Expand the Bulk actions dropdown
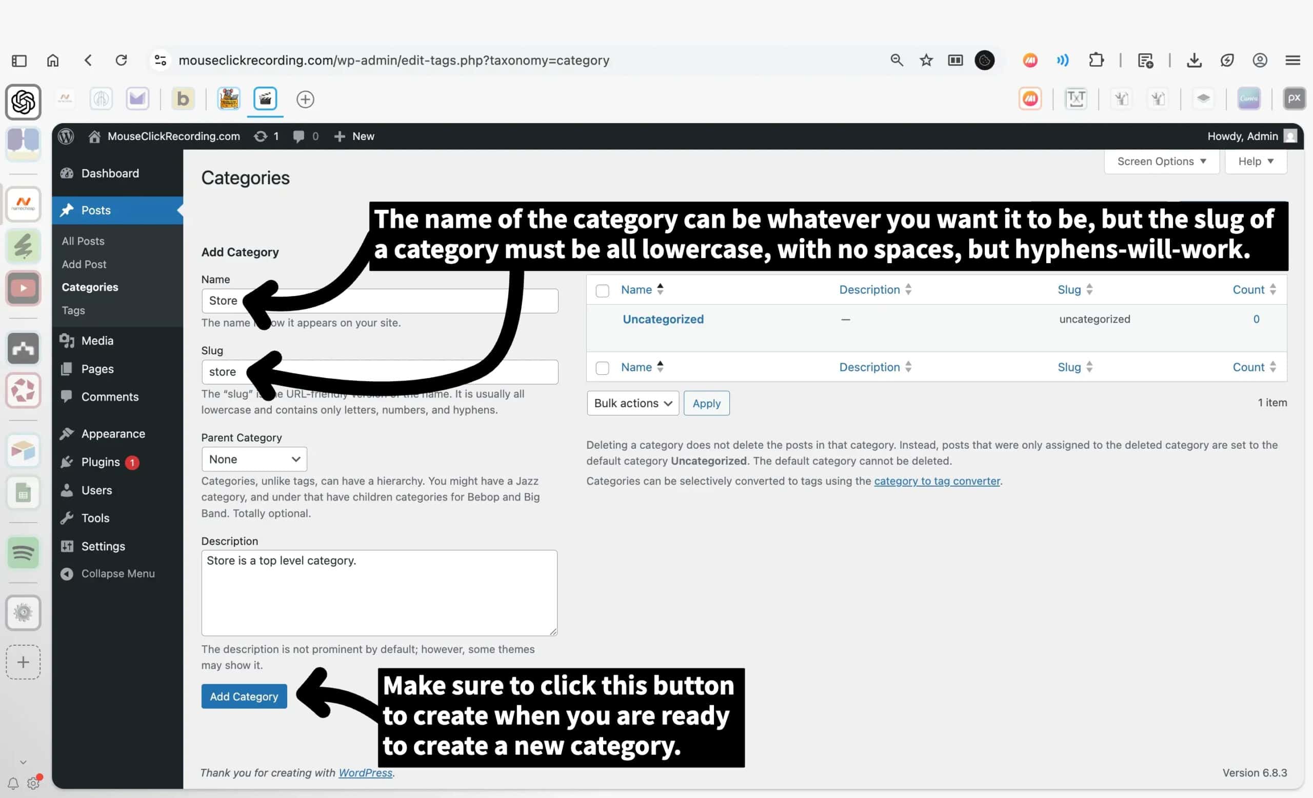The image size is (1313, 798). (632, 403)
